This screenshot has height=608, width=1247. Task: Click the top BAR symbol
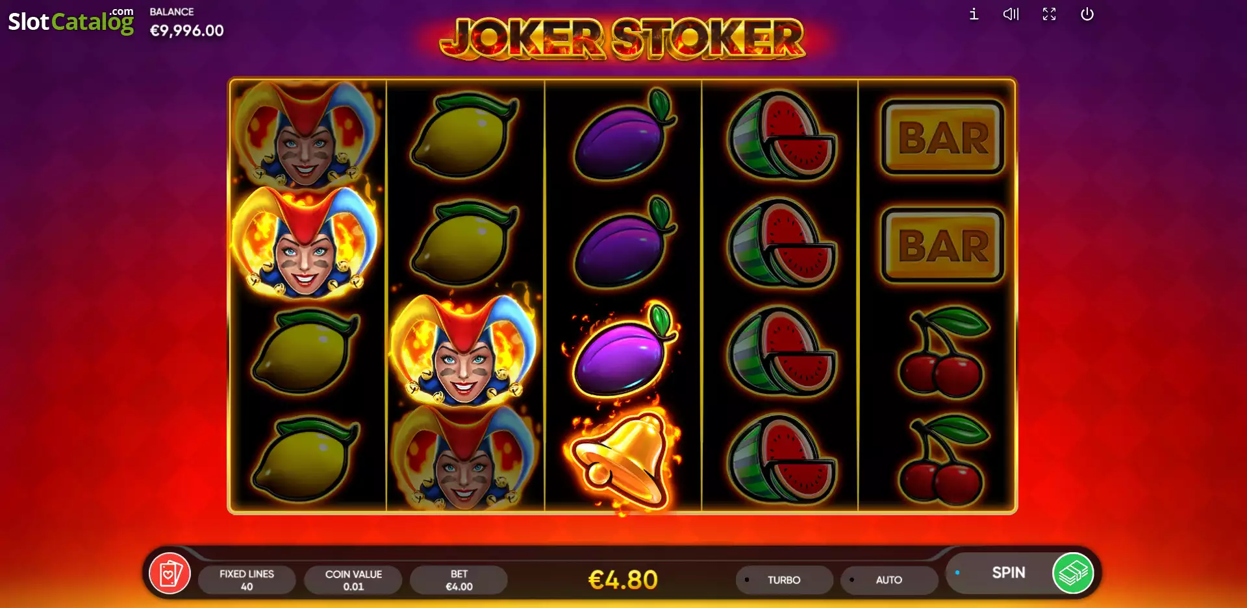(942, 137)
